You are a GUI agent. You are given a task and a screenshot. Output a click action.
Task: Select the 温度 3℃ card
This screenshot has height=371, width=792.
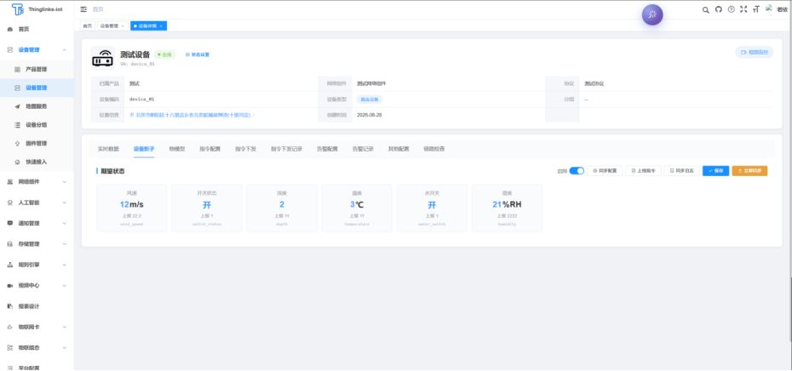tap(357, 208)
